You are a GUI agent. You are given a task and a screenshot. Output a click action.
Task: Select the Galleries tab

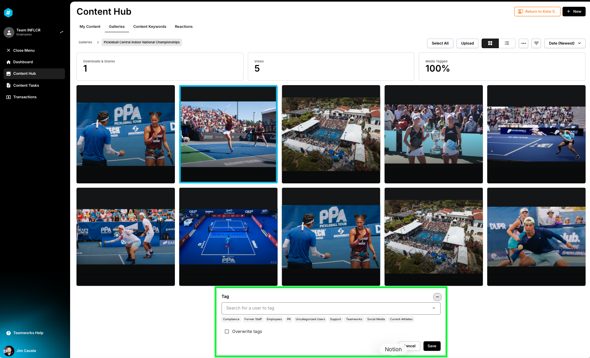coord(117,27)
